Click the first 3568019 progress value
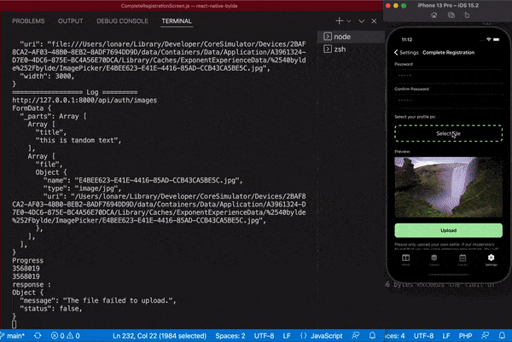Screen dimensions: 512x342 click(26, 269)
